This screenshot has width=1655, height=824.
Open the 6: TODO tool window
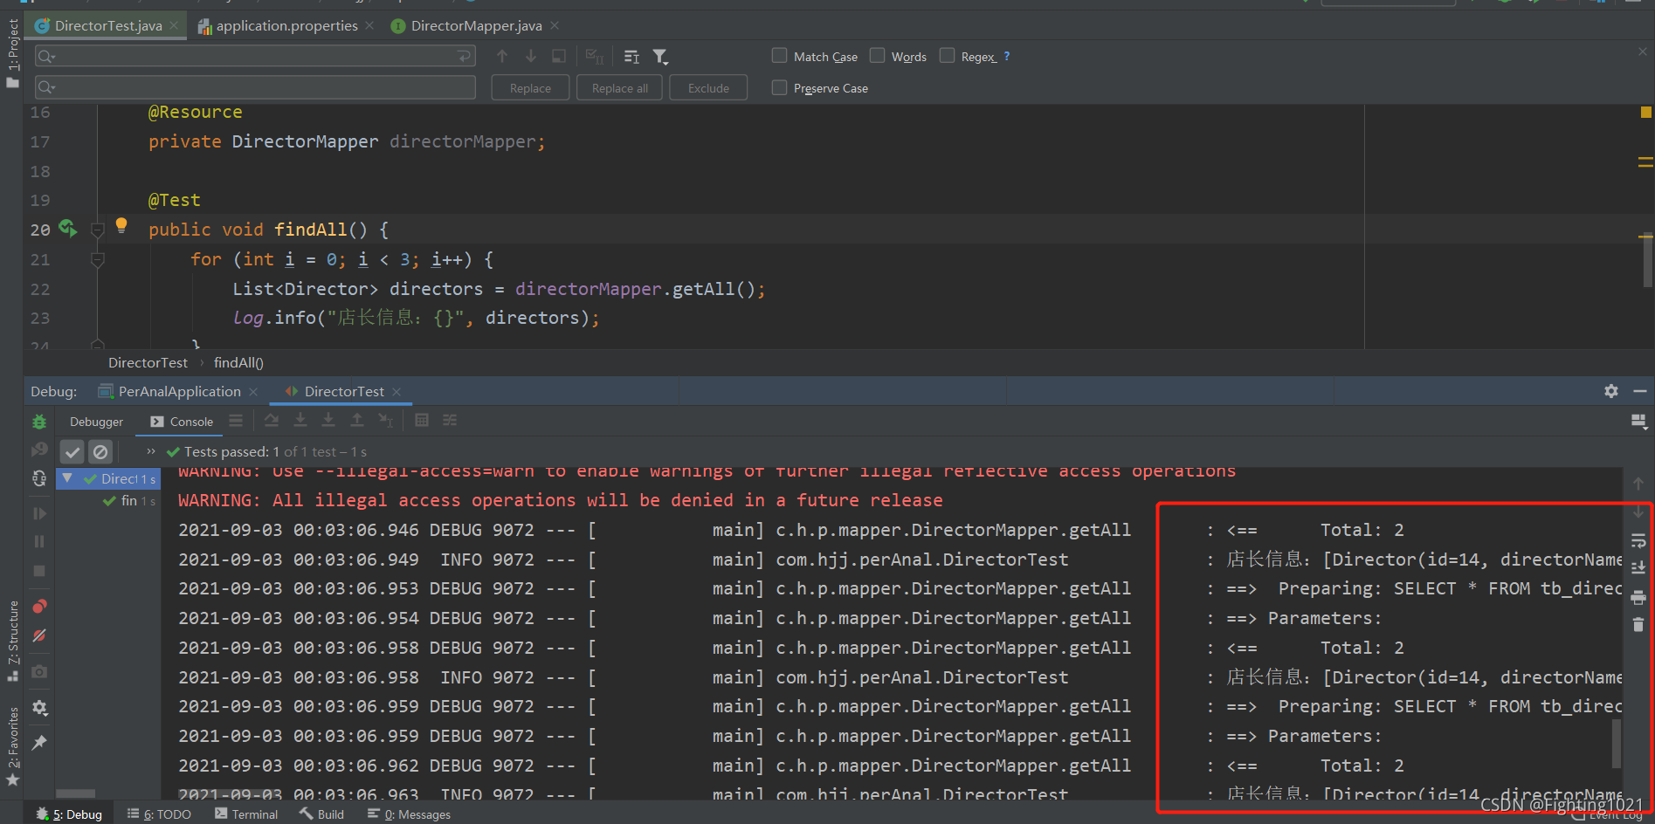click(159, 814)
